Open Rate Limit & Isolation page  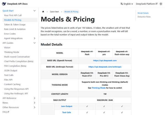coord(15,29)
